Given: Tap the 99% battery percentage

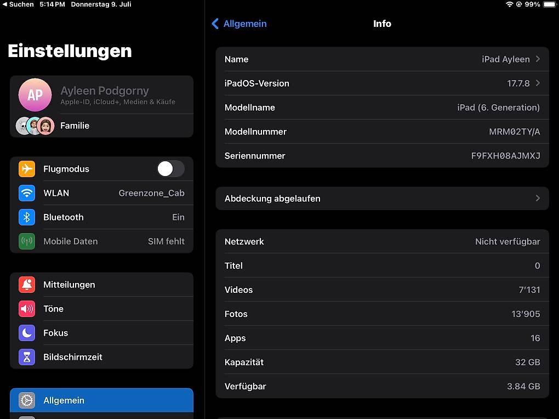Looking at the screenshot, I should 532,4.
